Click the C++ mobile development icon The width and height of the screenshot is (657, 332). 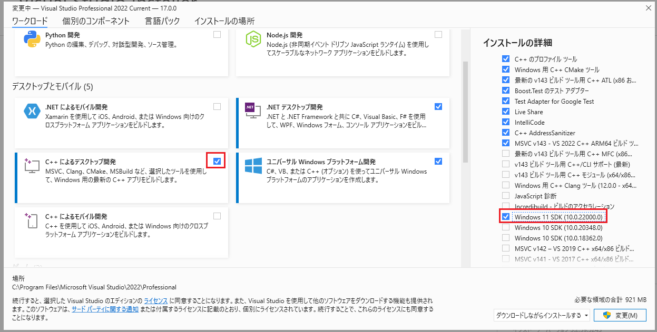click(x=31, y=221)
